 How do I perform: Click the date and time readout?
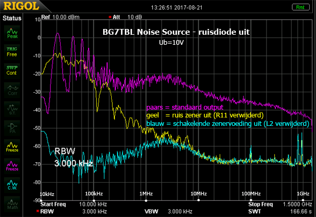(176, 8)
